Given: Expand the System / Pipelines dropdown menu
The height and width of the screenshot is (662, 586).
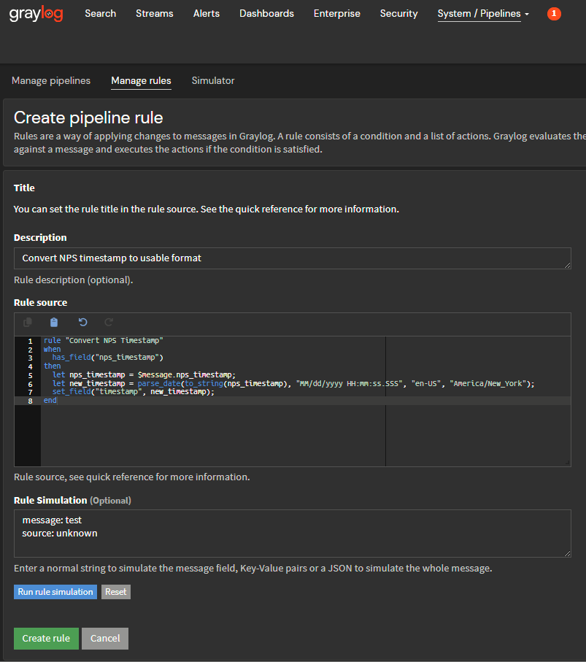Looking at the screenshot, I should click(x=483, y=14).
